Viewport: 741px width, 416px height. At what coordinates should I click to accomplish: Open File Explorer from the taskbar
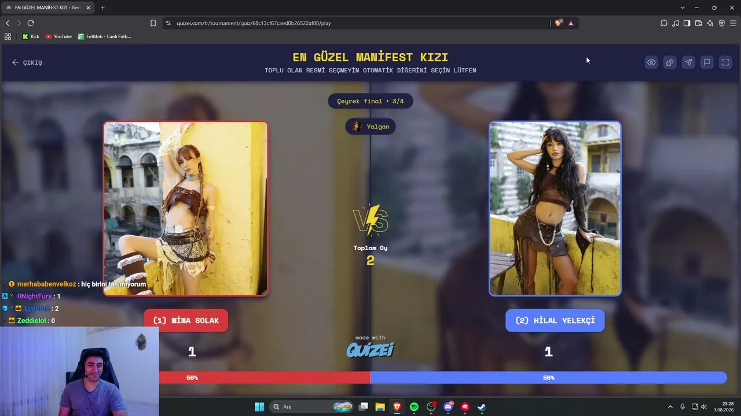coord(380,407)
